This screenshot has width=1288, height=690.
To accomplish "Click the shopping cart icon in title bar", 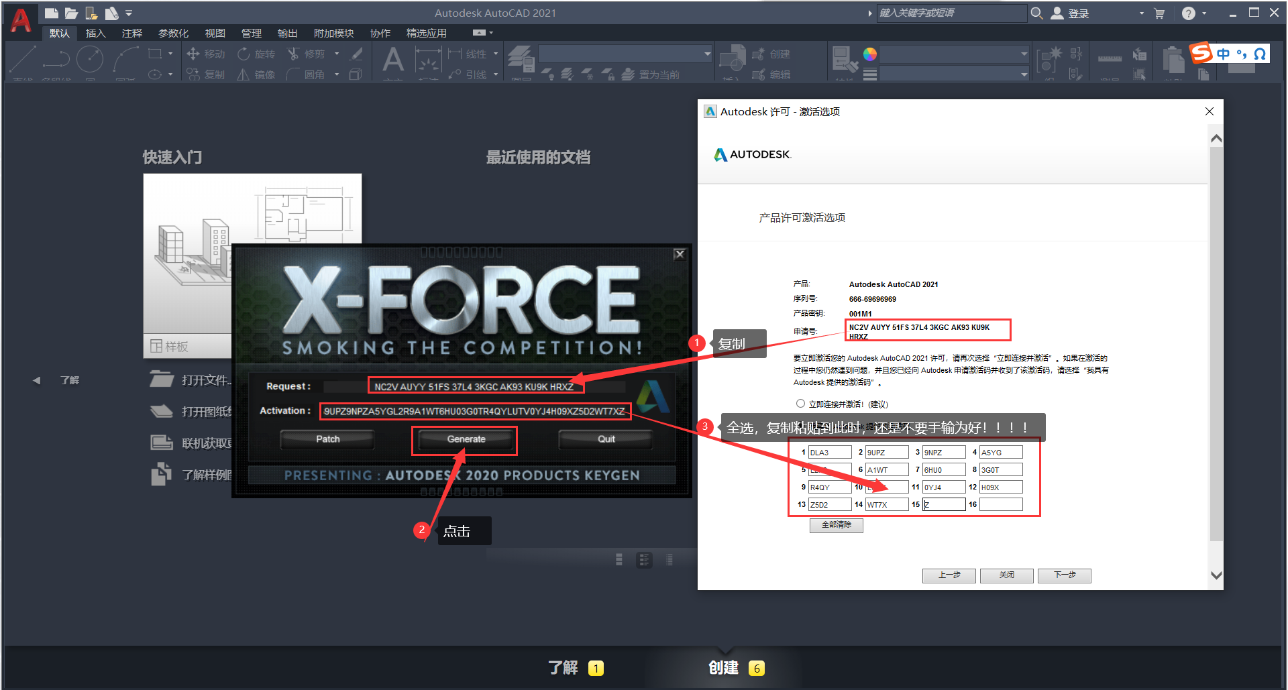I will pos(1159,13).
